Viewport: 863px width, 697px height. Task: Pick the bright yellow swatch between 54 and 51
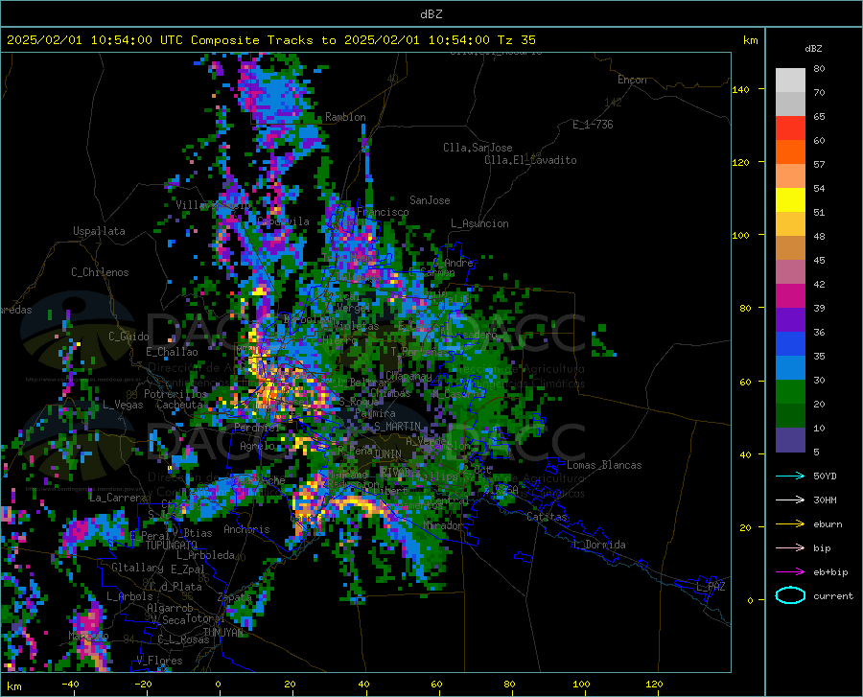pyautogui.click(x=790, y=200)
